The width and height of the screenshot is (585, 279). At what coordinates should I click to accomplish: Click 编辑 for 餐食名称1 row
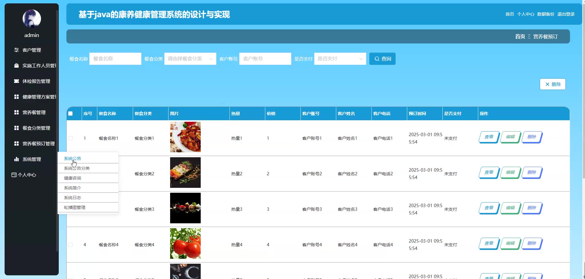(510, 137)
